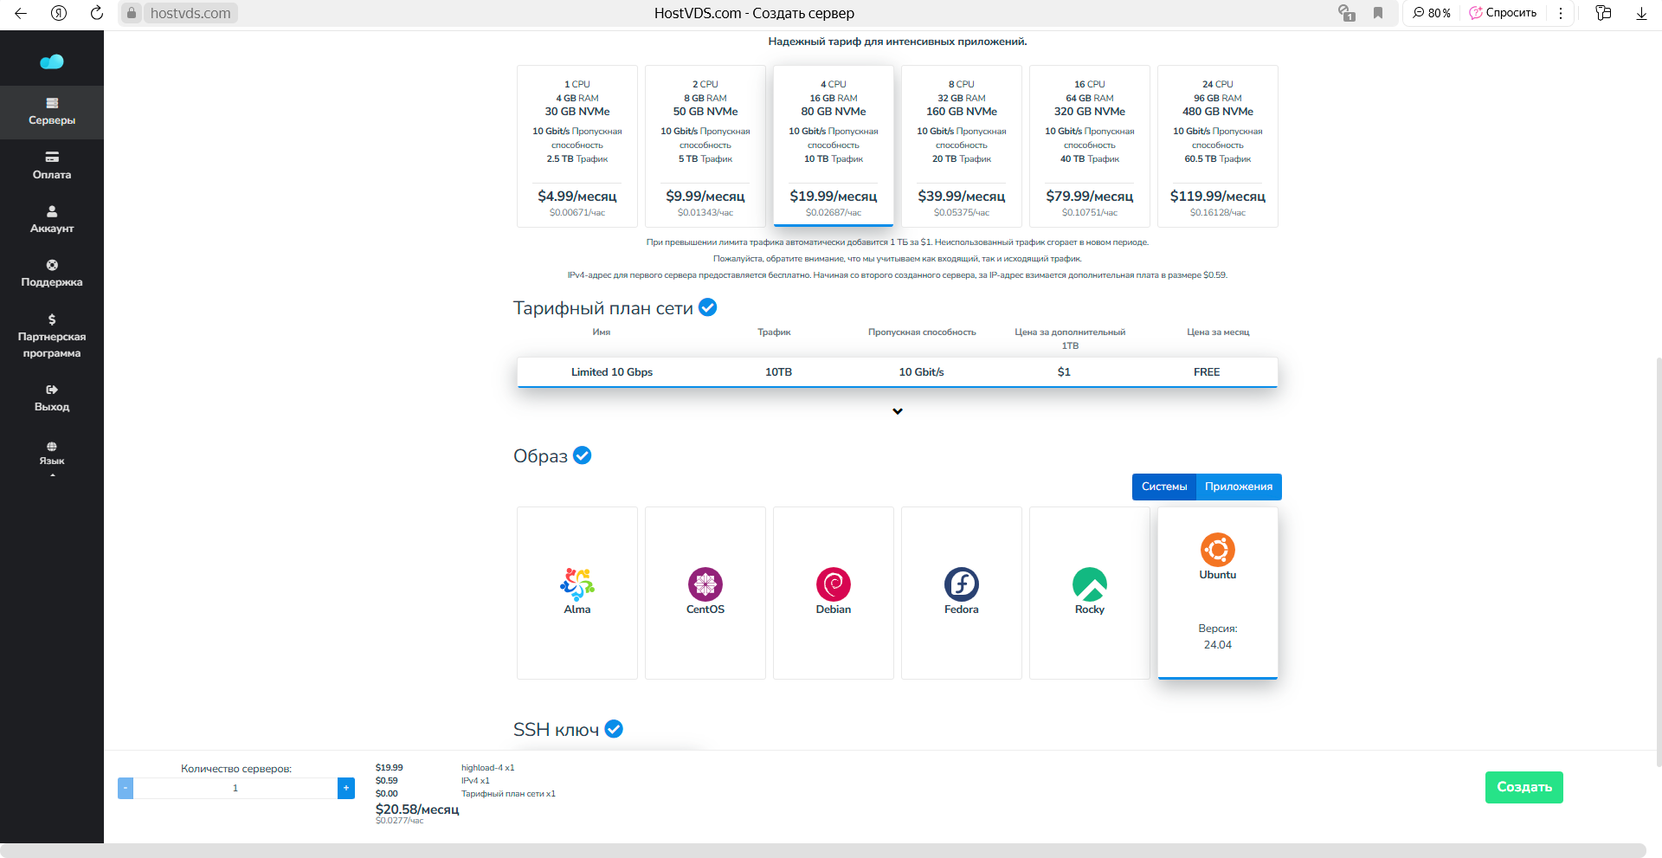Viewport: 1662px width, 858px height.
Task: Select the 8 CPU $39.99 plan
Action: [962, 146]
